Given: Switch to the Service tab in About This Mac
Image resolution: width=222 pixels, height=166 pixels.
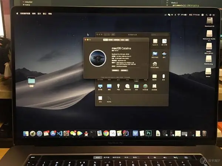Looking at the screenshot, I should [127, 40].
